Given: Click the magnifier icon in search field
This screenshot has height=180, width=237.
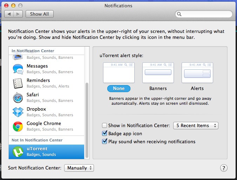Looking at the screenshot, I should coord(180,14).
